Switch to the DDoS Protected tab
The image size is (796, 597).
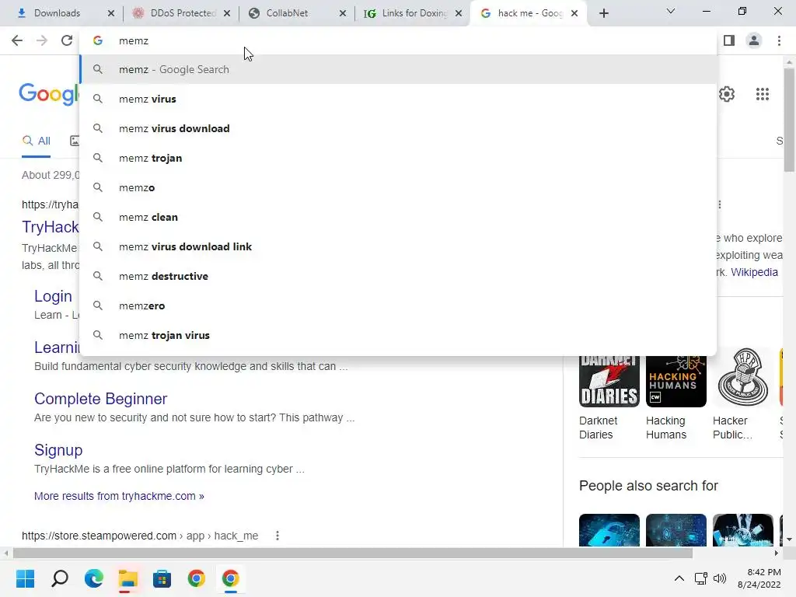pos(180,13)
